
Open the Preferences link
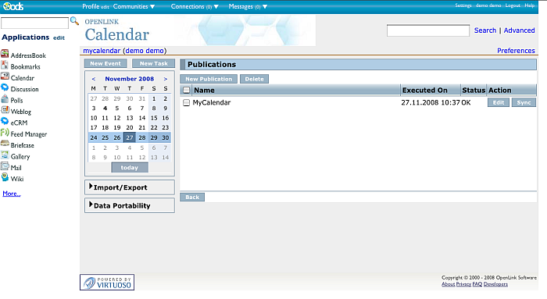(x=516, y=51)
